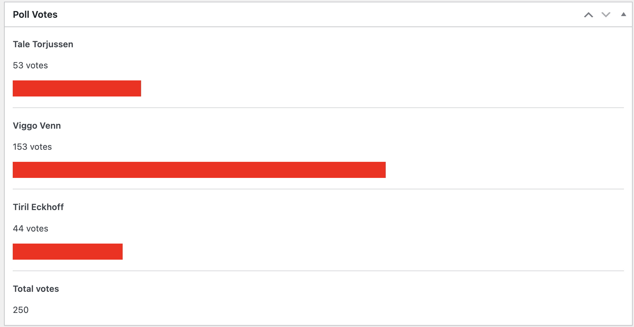
Task: Click the 153 votes count text
Action: pyautogui.click(x=33, y=147)
